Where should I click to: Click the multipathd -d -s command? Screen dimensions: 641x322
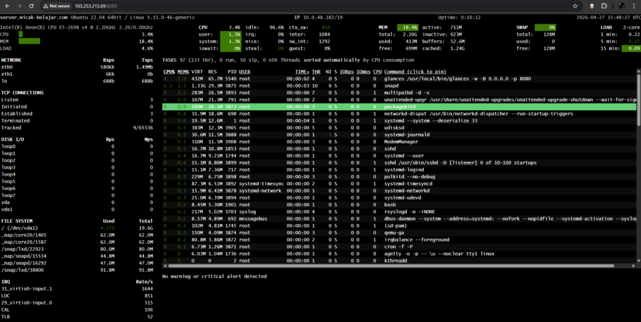click(406, 93)
